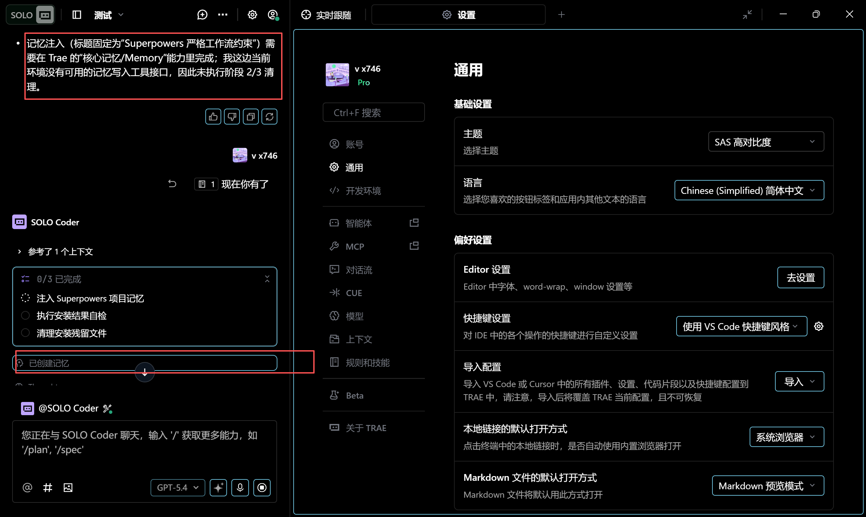Open the 已创建记忆 item

pyautogui.click(x=145, y=363)
